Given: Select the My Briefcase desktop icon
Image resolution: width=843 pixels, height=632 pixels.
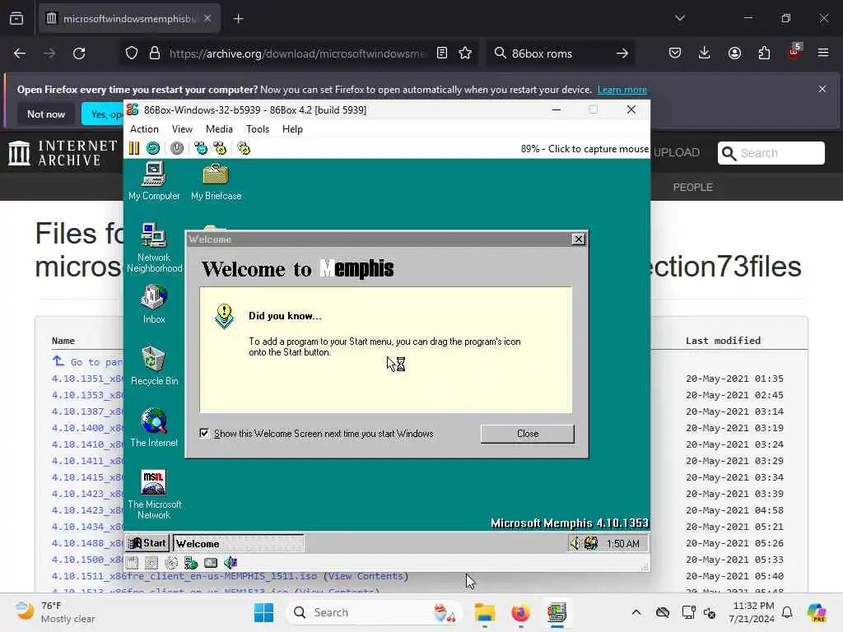Looking at the screenshot, I should click(x=216, y=182).
